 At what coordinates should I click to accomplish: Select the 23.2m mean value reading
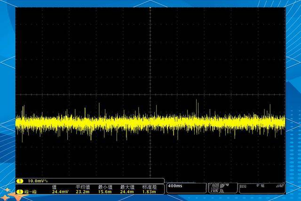83,192
